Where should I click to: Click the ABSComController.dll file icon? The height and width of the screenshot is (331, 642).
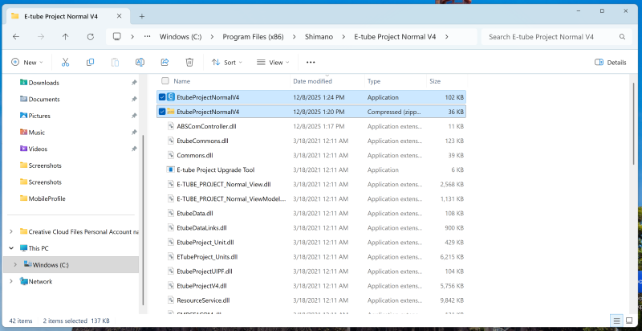[x=171, y=126]
